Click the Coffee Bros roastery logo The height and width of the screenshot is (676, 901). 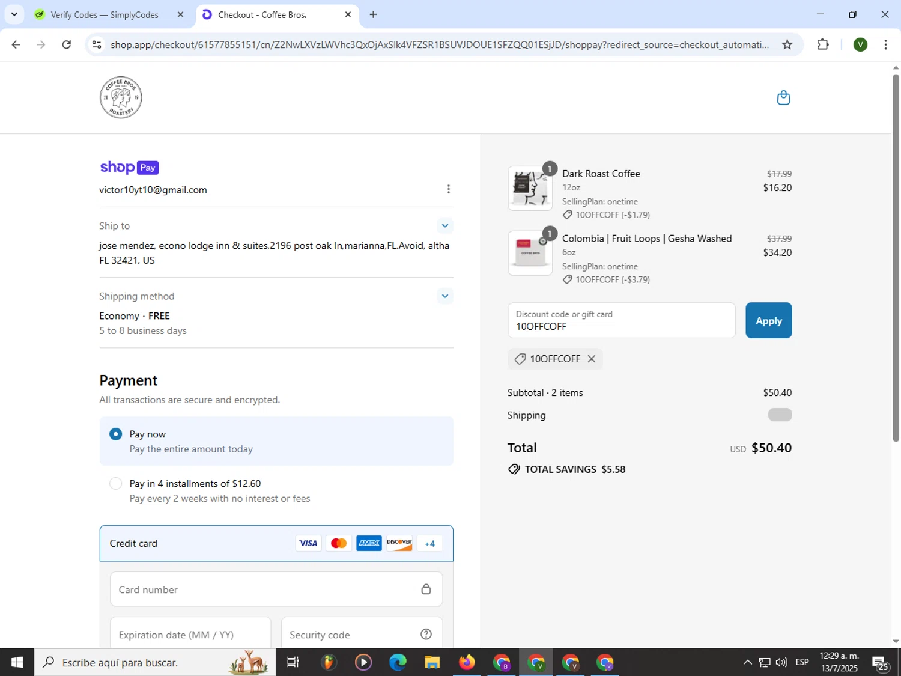pyautogui.click(x=121, y=97)
